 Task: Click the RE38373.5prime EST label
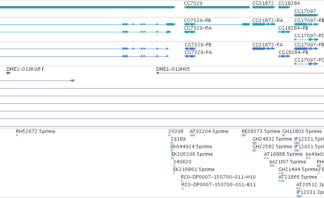[261, 131]
